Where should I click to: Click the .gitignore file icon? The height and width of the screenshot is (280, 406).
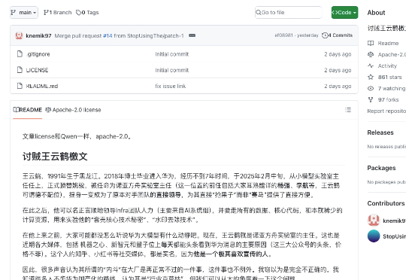coord(20,54)
